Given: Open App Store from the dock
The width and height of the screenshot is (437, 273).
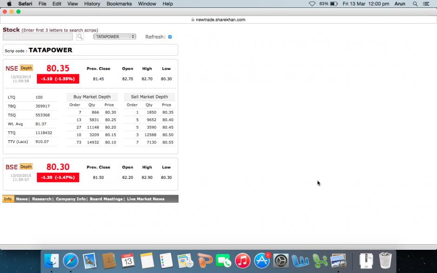Looking at the screenshot, I should click(262, 261).
